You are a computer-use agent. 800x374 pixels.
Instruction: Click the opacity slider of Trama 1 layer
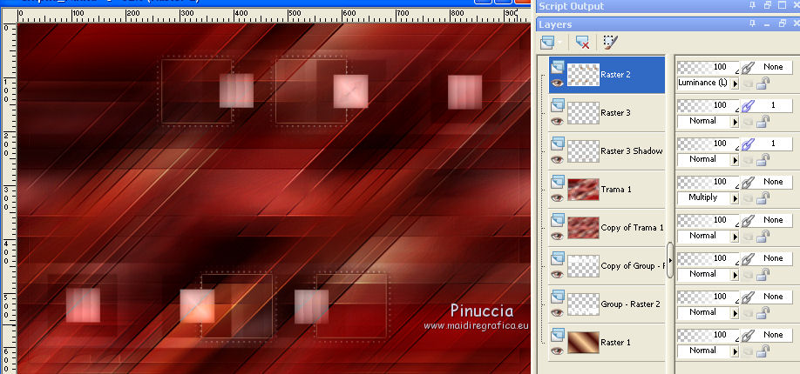708,182
